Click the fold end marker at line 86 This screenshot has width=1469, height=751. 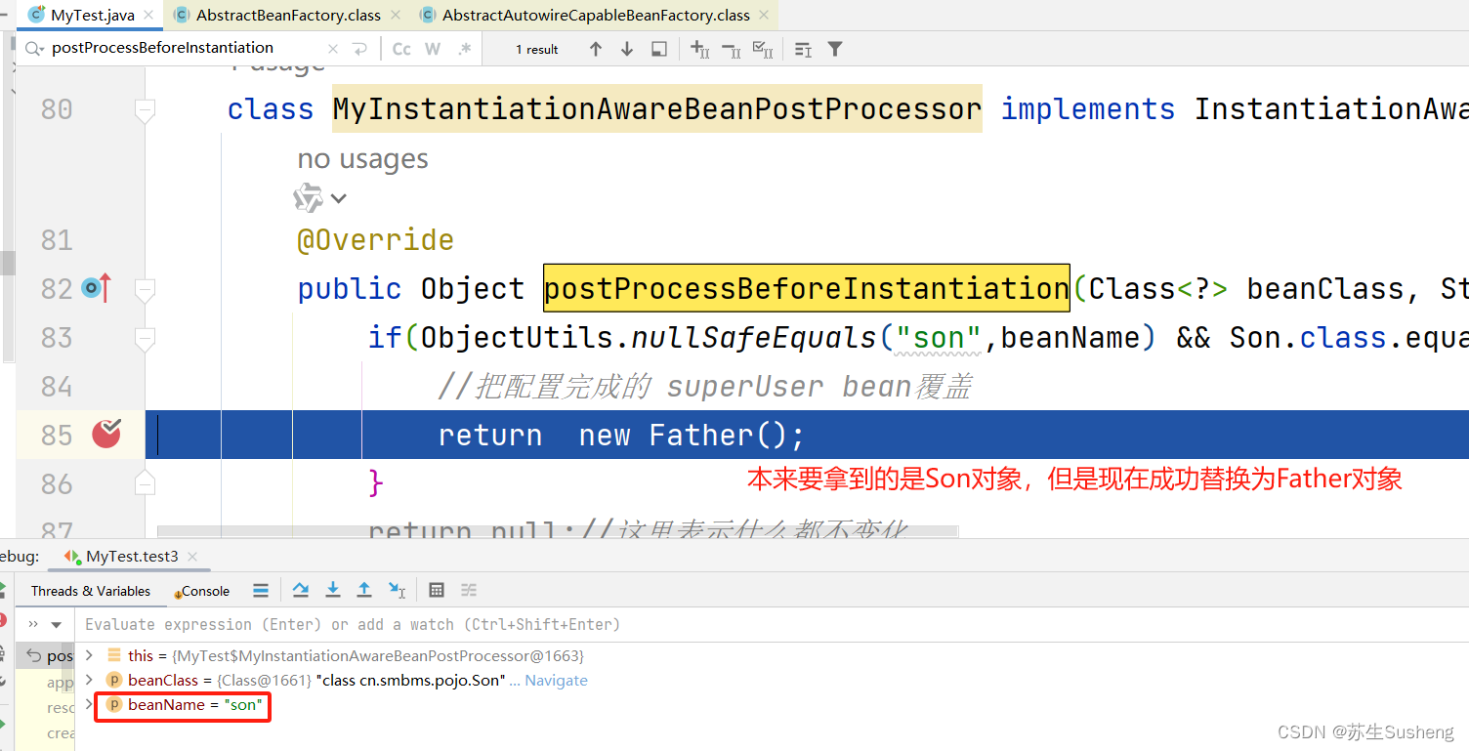(x=145, y=482)
